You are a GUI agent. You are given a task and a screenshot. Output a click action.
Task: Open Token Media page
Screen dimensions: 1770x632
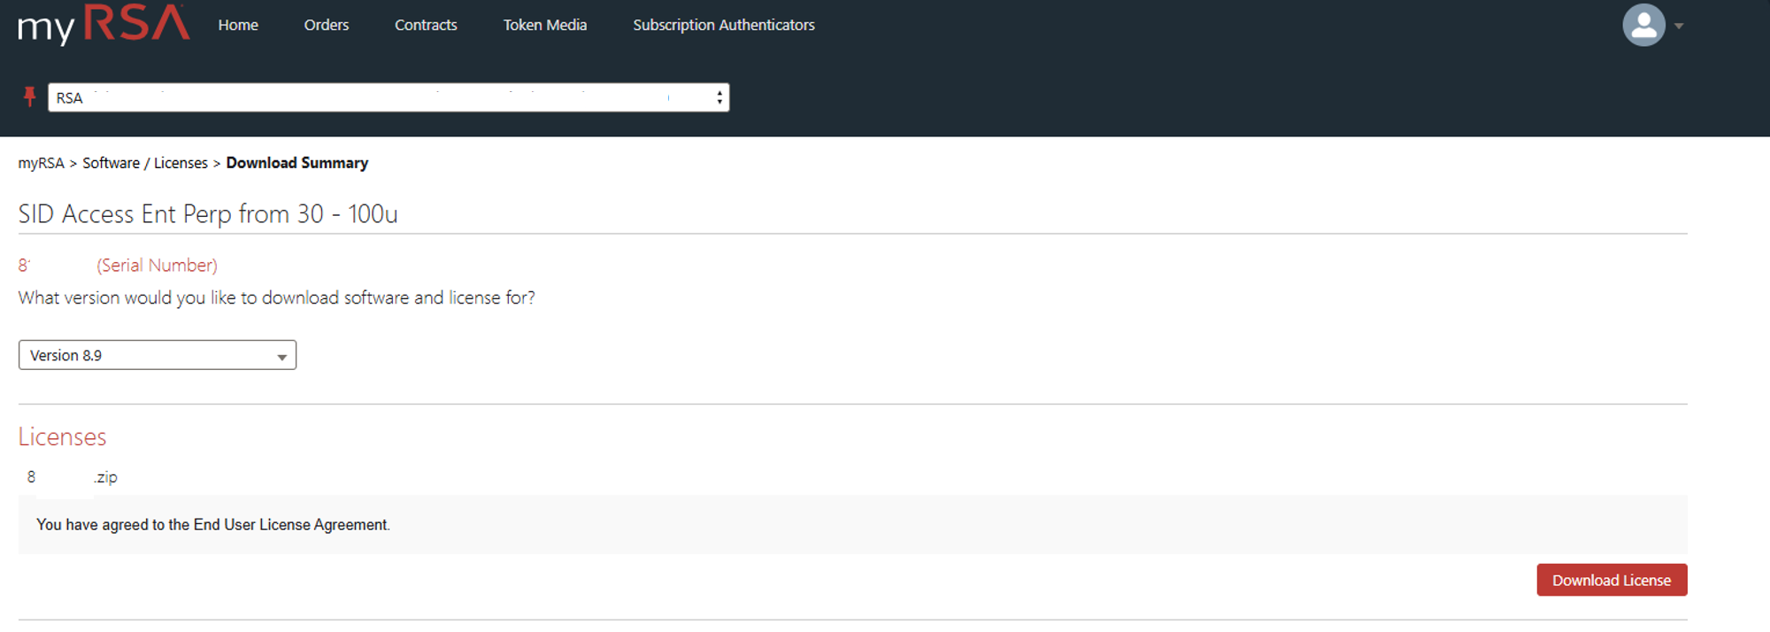click(545, 25)
